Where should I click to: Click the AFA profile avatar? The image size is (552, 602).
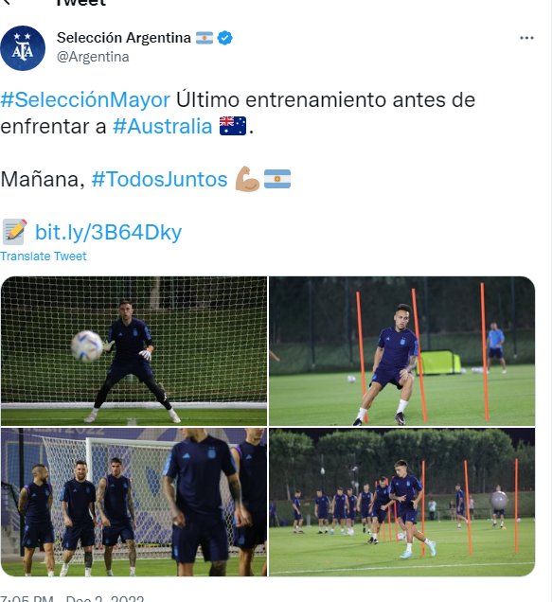pos(23,48)
